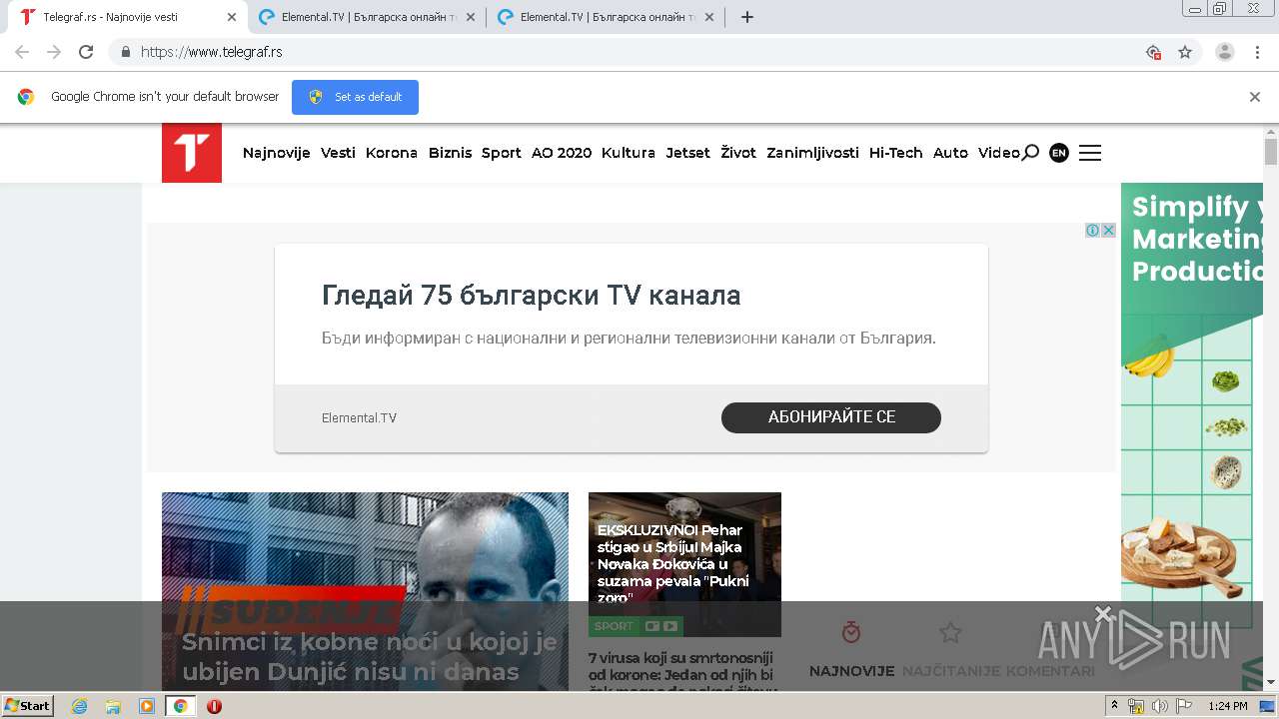Click the Najčitanije star icon
The image size is (1279, 719).
(950, 632)
